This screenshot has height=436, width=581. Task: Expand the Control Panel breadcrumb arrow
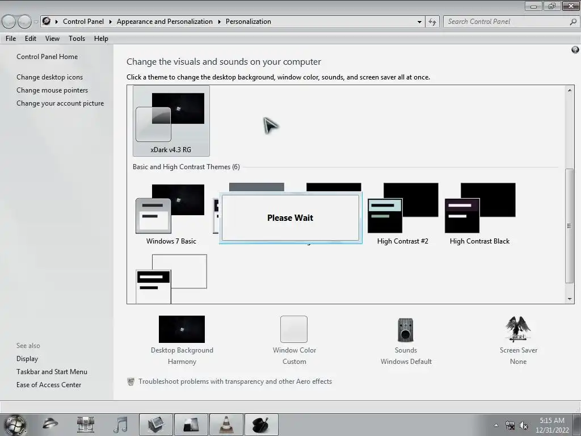pos(111,22)
